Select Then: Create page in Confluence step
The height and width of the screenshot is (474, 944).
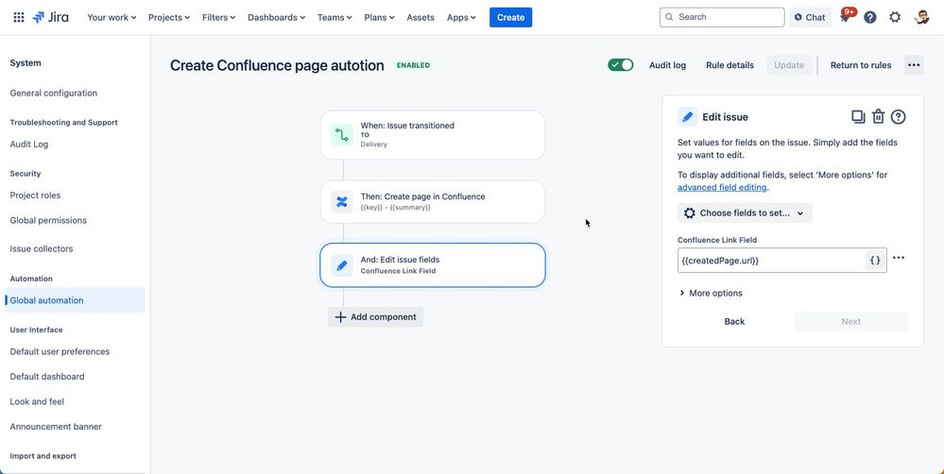(x=432, y=201)
